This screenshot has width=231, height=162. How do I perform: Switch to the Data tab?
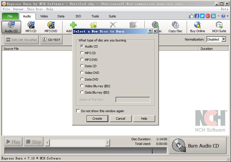pos(61,16)
